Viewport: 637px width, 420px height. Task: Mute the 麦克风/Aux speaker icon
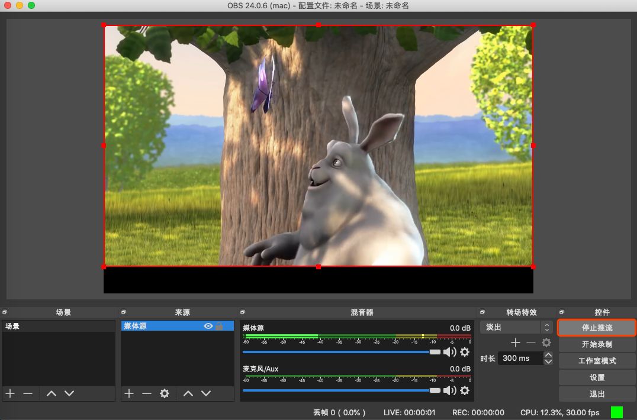point(450,390)
